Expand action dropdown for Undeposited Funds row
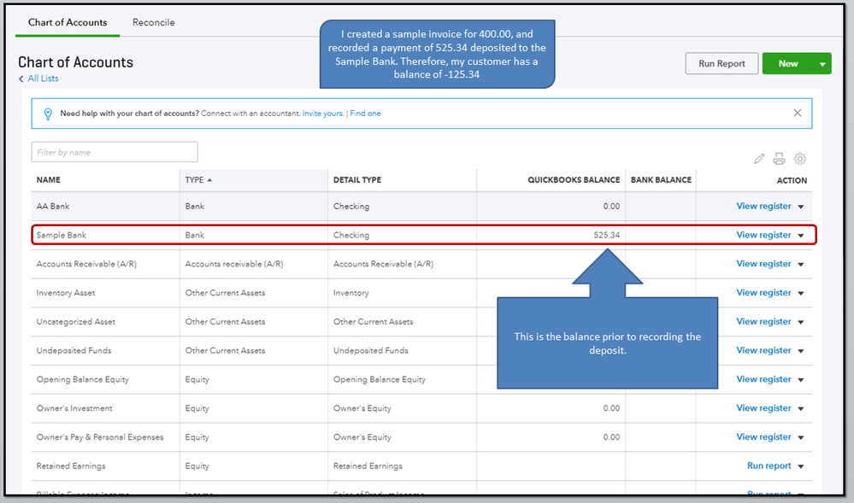 pos(801,351)
